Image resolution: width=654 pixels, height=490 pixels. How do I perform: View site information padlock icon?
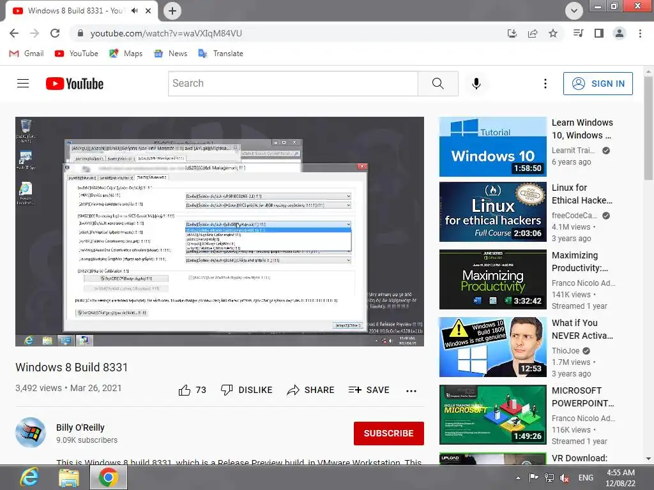(80, 33)
